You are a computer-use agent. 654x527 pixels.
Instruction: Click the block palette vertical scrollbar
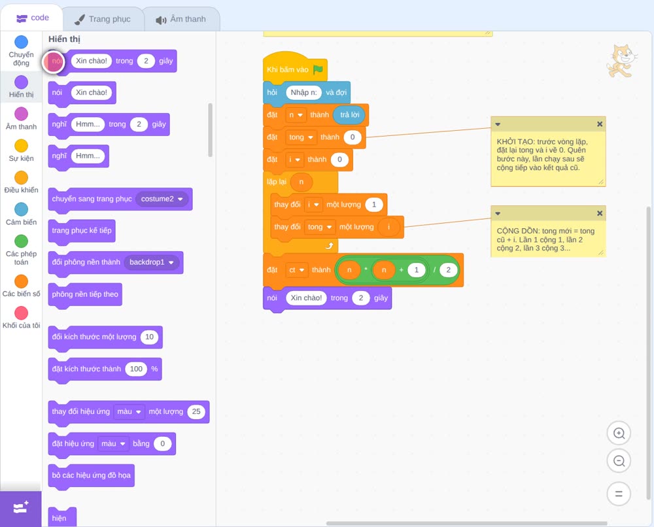[x=210, y=130]
